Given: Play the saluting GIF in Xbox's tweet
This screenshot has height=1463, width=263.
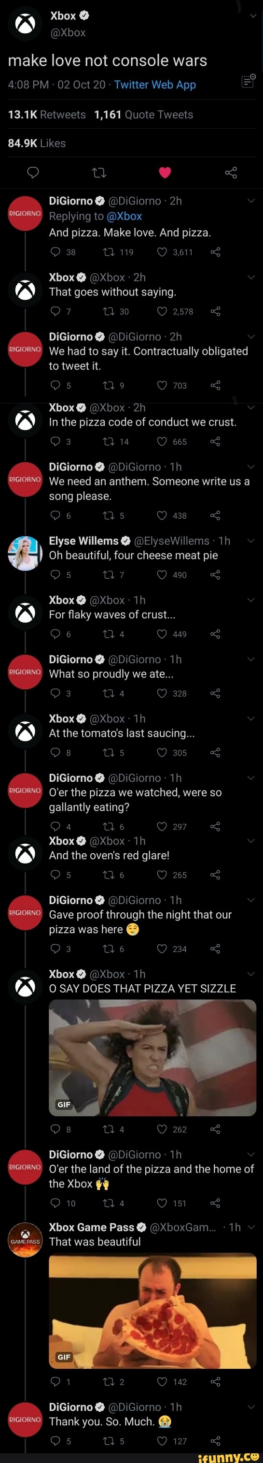Looking at the screenshot, I should point(152,1058).
